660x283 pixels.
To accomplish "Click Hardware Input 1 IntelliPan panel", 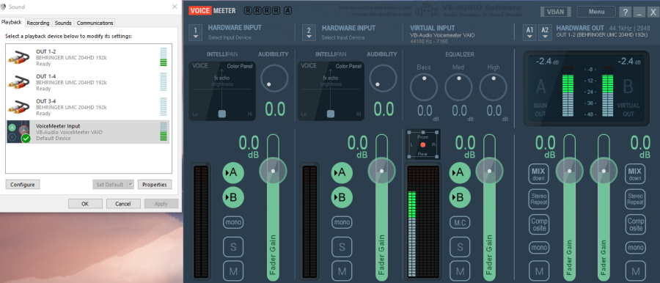I will [x=221, y=91].
